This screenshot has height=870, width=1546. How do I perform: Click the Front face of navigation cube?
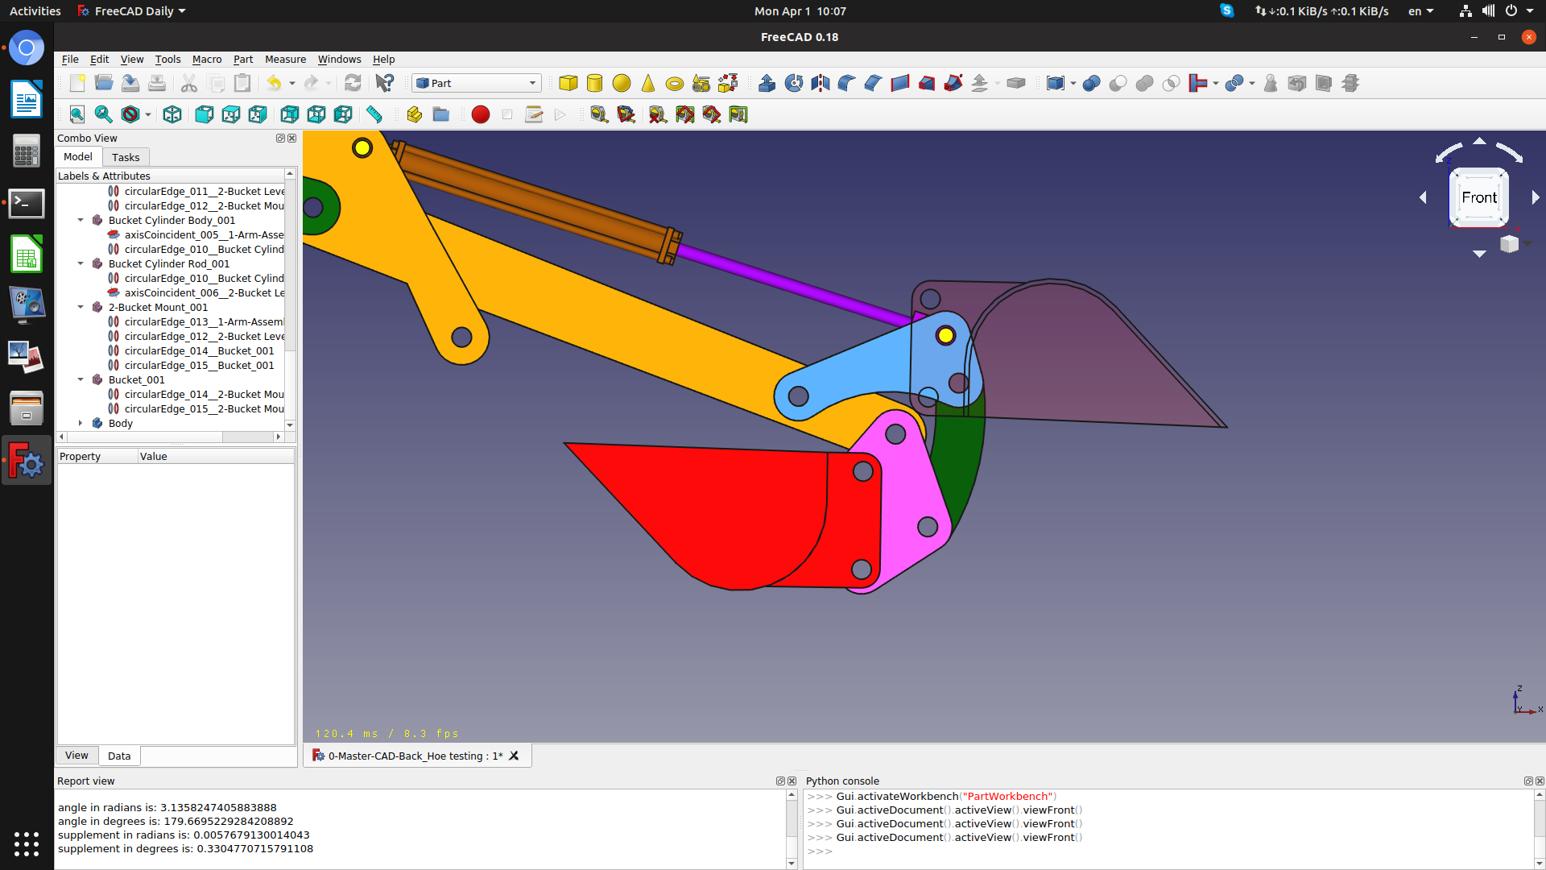[x=1478, y=197]
